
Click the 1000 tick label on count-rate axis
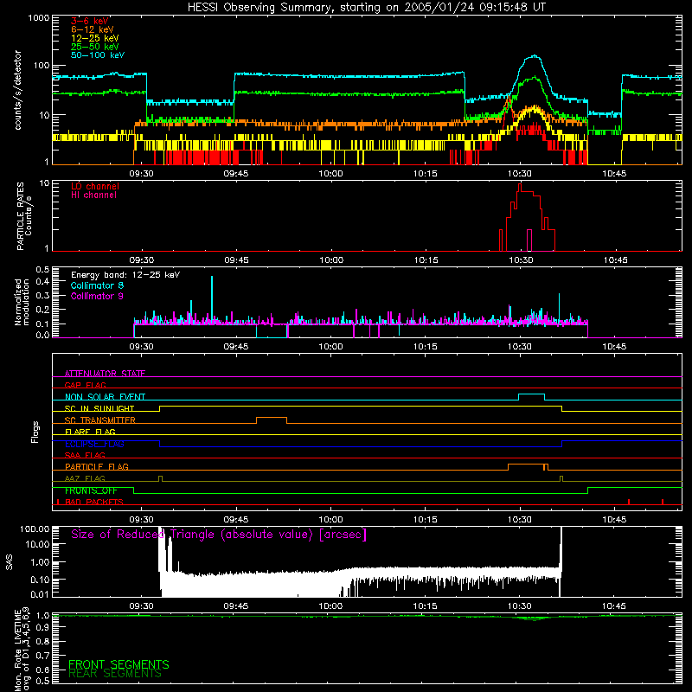[x=39, y=18]
